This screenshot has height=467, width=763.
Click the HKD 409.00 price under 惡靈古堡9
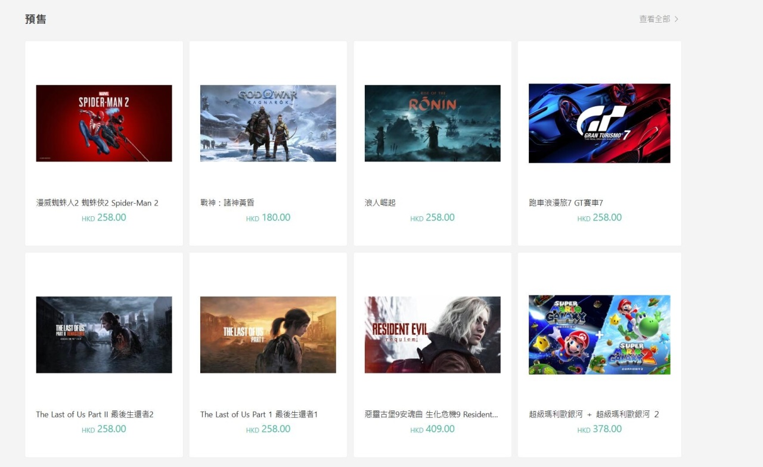pos(432,429)
